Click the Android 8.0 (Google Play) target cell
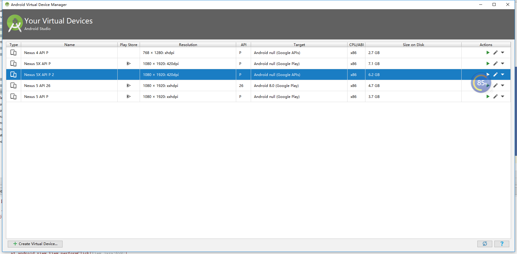The image size is (517, 254). point(299,85)
